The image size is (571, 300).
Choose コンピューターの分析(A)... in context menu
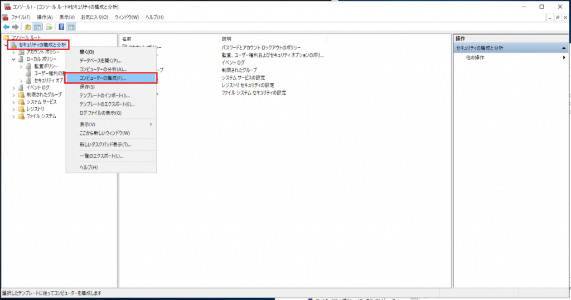pyautogui.click(x=111, y=69)
